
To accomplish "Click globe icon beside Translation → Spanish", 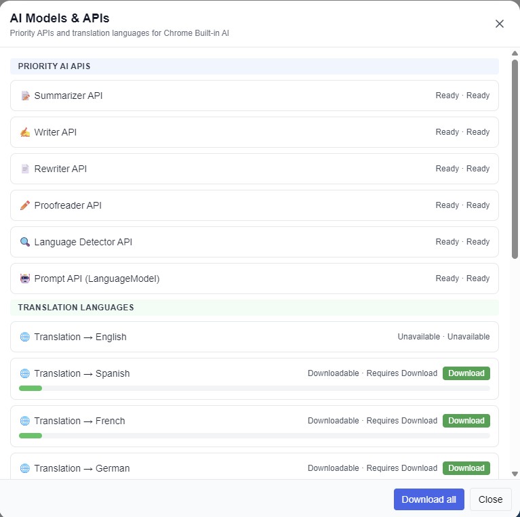I will pyautogui.click(x=25, y=373).
